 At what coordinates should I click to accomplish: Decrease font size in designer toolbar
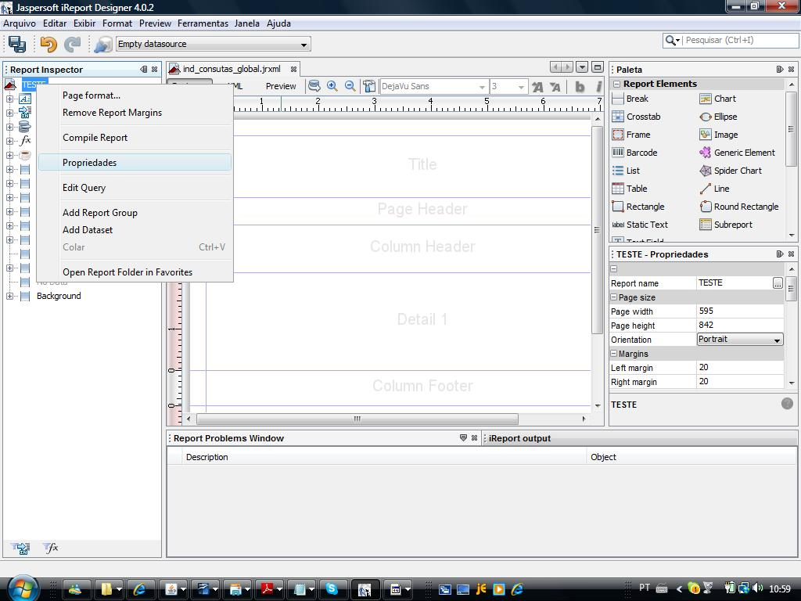[555, 87]
